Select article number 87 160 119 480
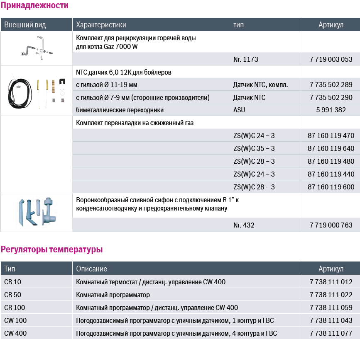 point(331,161)
